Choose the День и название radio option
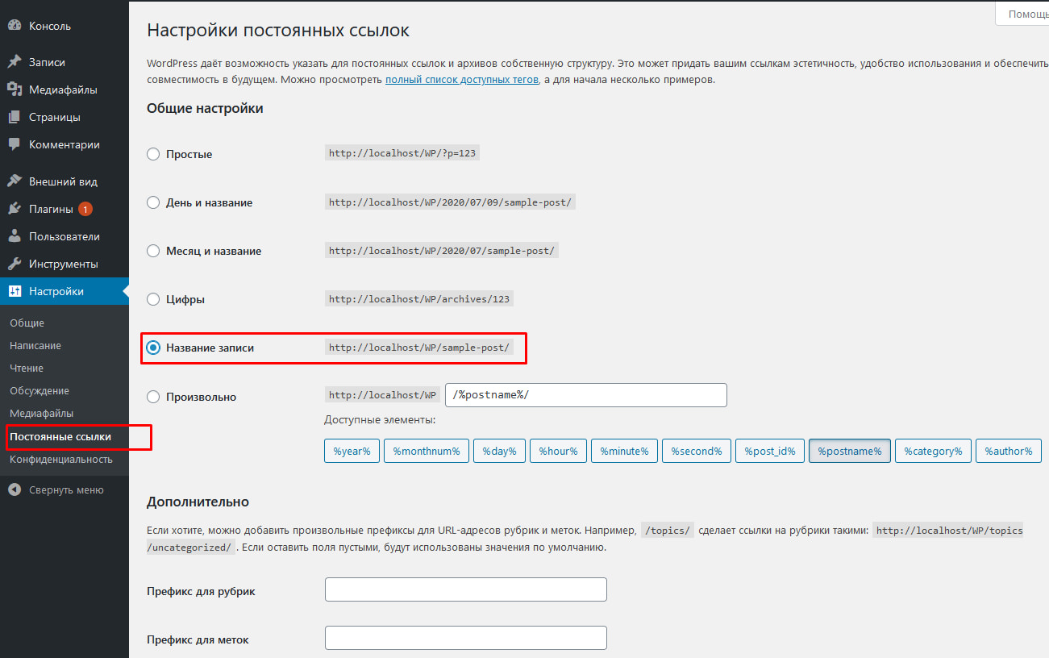Image resolution: width=1049 pixels, height=658 pixels. point(153,202)
